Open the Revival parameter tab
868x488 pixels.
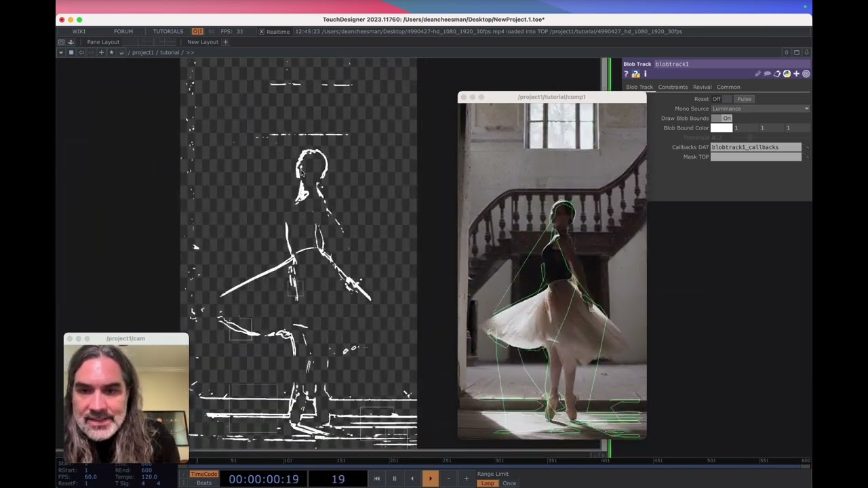pos(702,87)
